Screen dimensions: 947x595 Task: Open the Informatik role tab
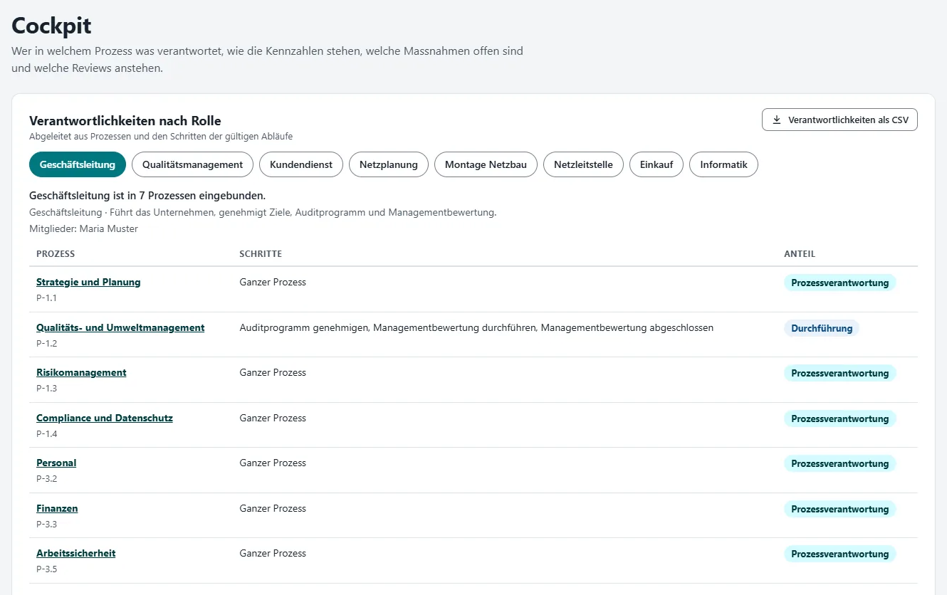click(723, 164)
